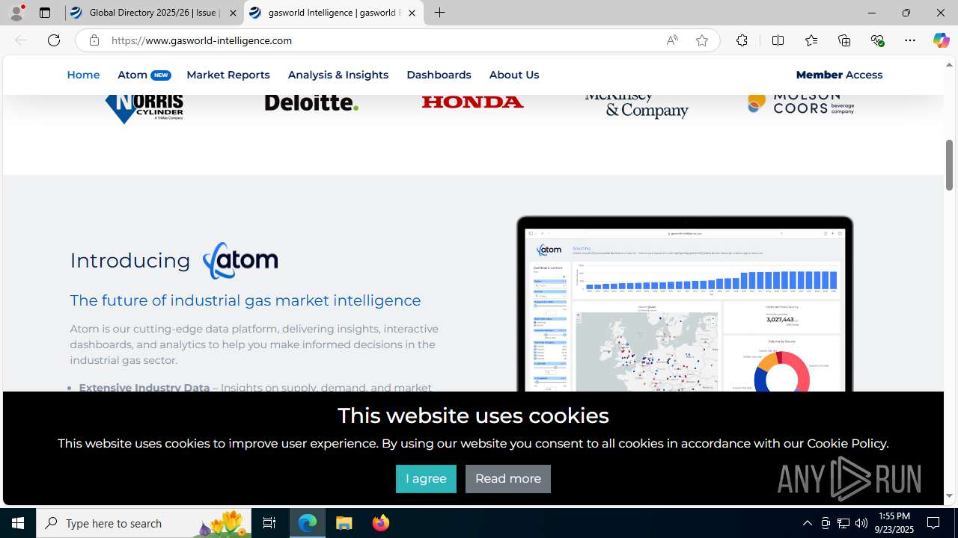This screenshot has width=958, height=538.
Task: Open Edge Settings and more menu
Action: point(910,40)
